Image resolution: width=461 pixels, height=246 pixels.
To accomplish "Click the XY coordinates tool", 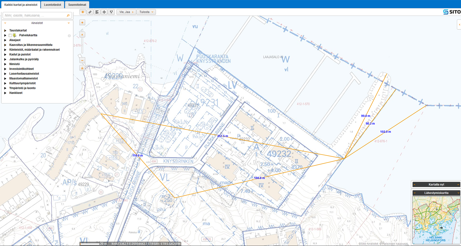I will [x=111, y=12].
